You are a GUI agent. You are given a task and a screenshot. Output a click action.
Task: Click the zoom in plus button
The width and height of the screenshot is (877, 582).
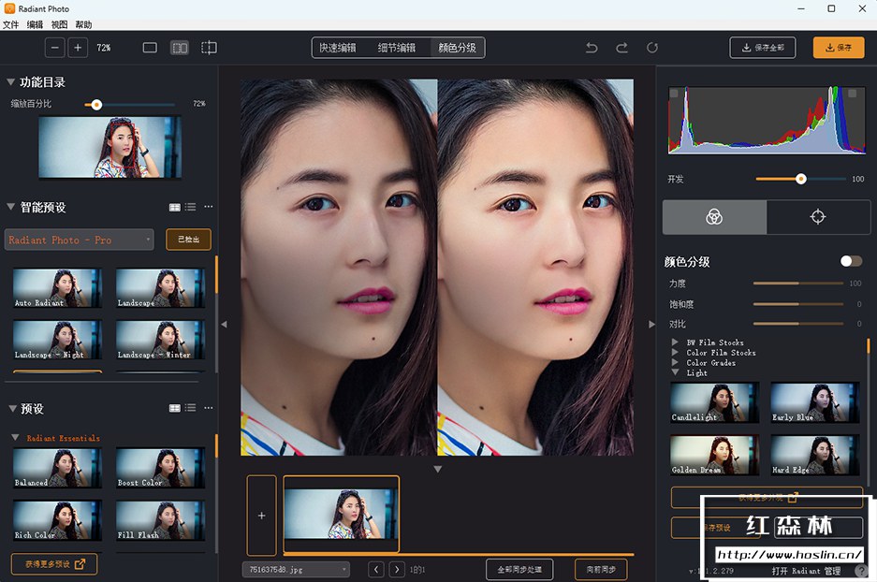[x=78, y=48]
